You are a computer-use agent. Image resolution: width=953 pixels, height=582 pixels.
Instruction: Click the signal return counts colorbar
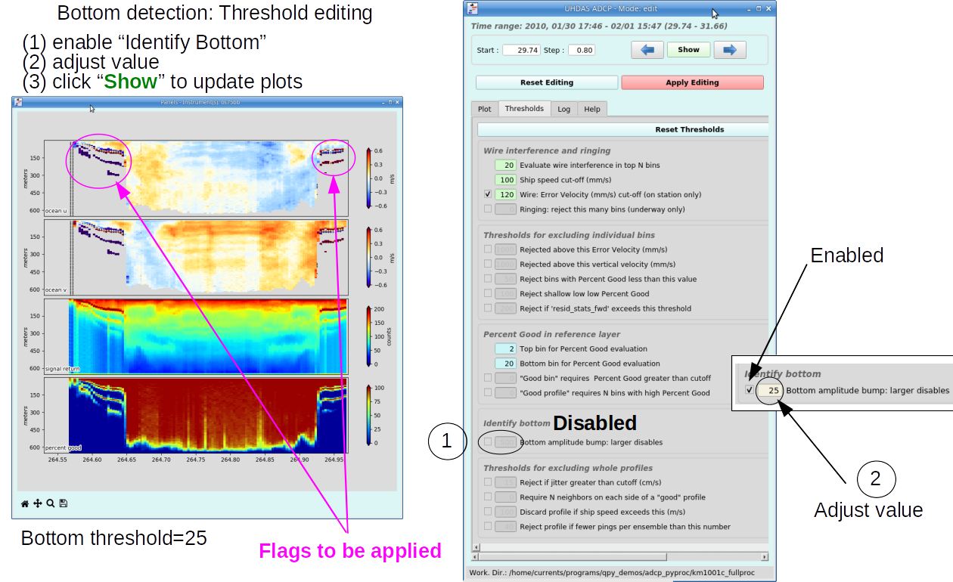coord(368,336)
